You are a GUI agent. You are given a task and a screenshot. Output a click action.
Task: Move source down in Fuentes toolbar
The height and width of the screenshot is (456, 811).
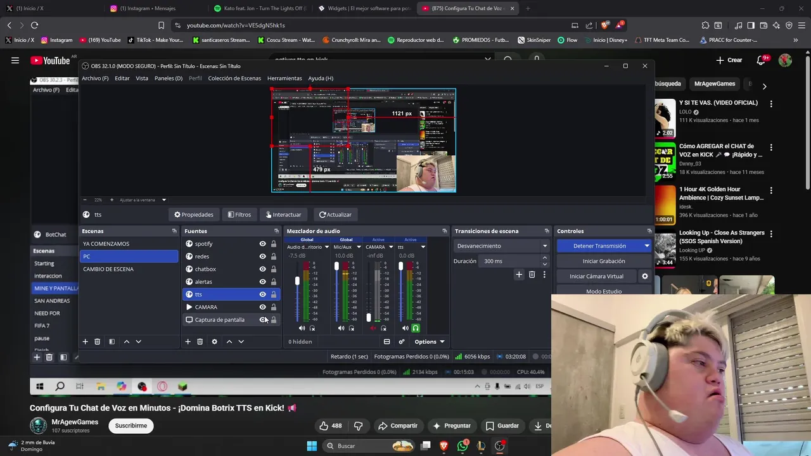241,341
